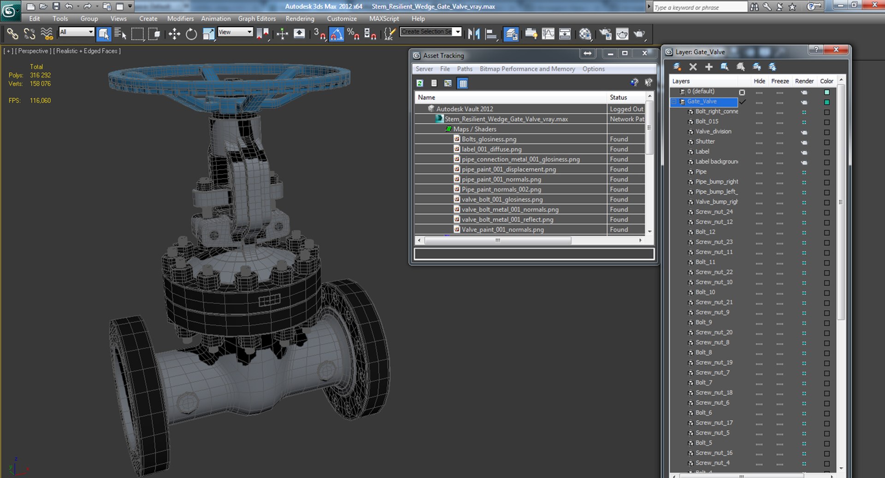The width and height of the screenshot is (885, 478).
Task: Toggle the 3D Snaps button
Action: (319, 34)
